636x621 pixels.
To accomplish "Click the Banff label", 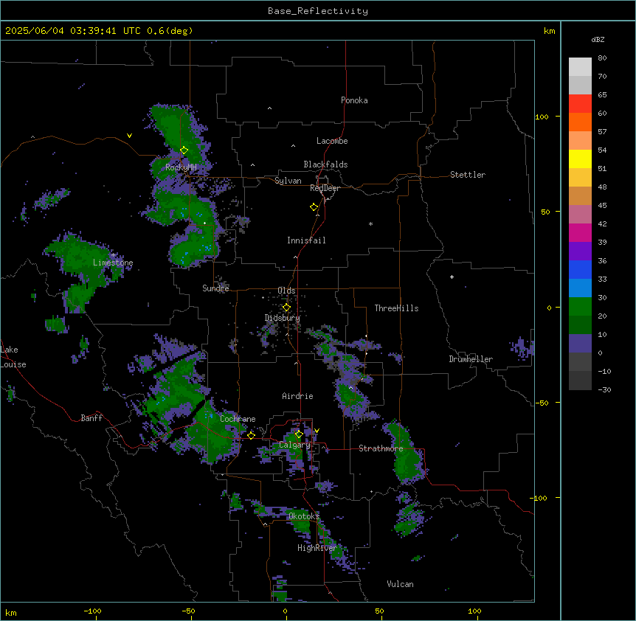I will (91, 418).
